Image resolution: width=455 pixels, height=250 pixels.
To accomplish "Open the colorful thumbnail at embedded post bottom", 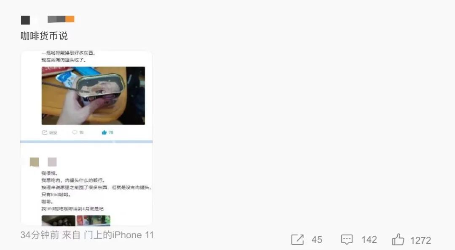I will (94, 221).
